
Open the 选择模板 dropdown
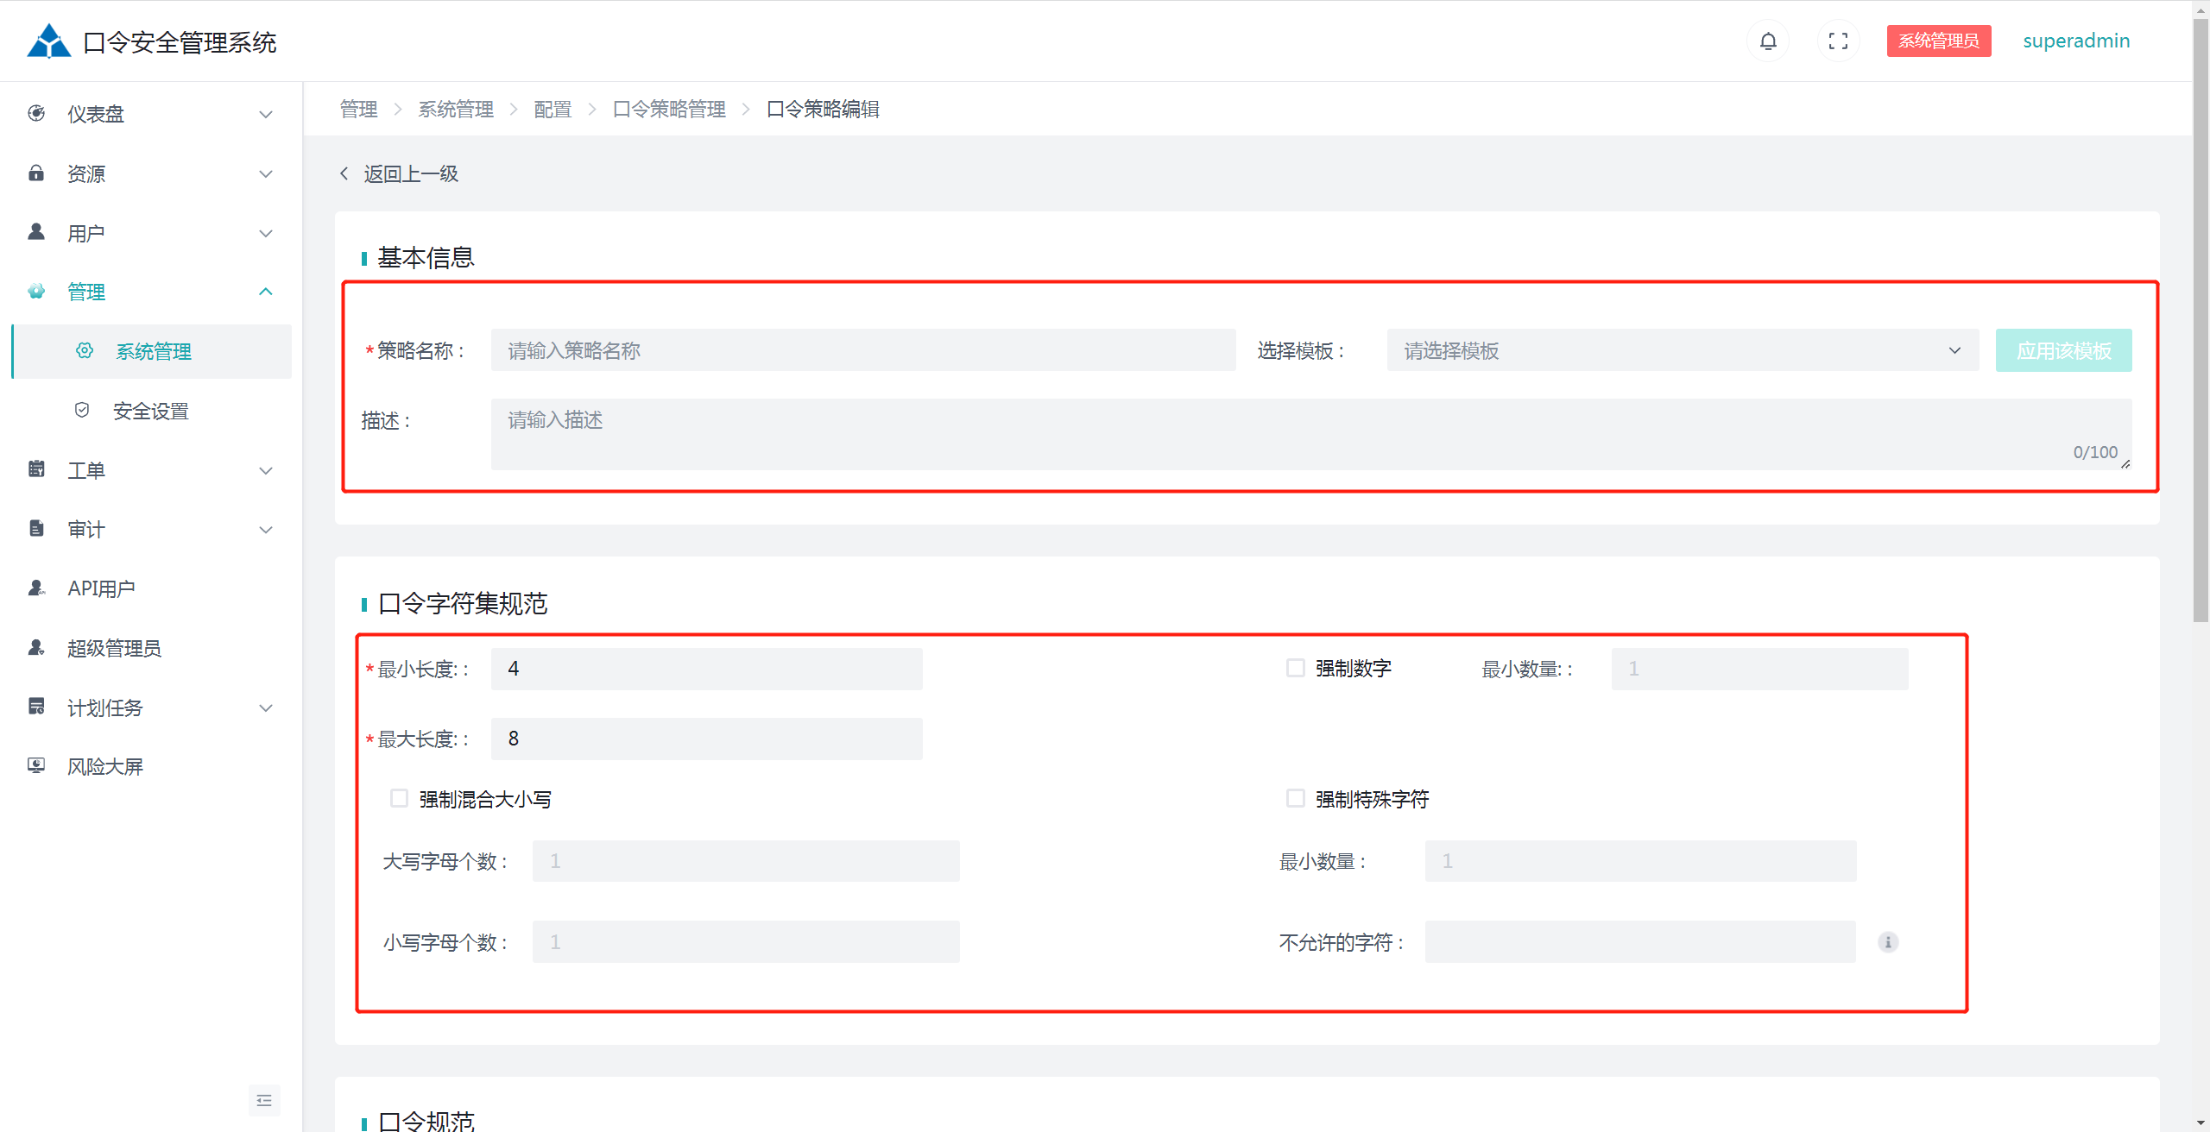(x=1682, y=350)
